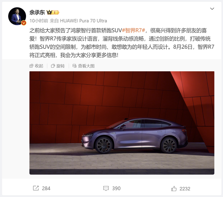This screenshot has width=223, height=197.
Task: Expand the post options chevron
Action: point(212,9)
